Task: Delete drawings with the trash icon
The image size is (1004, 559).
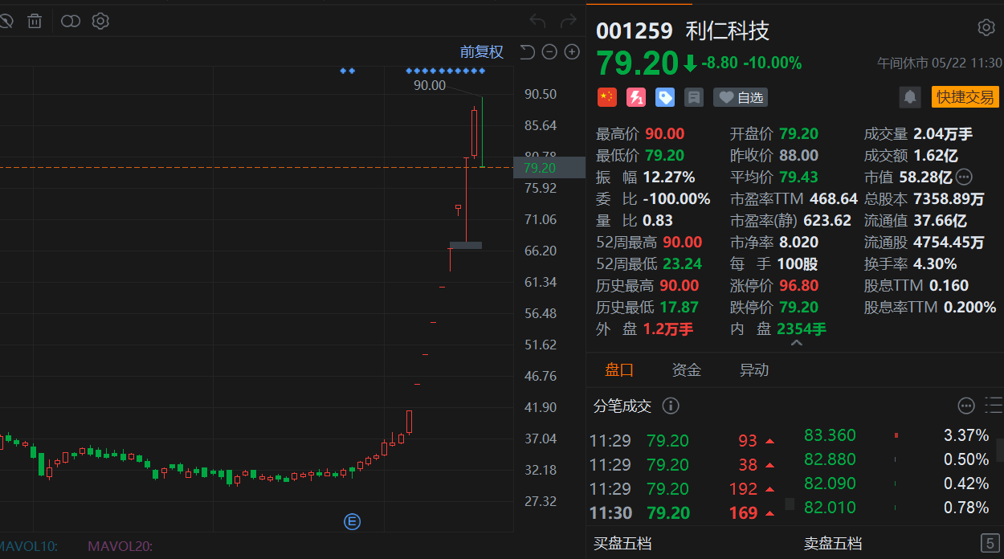Action: click(x=35, y=21)
